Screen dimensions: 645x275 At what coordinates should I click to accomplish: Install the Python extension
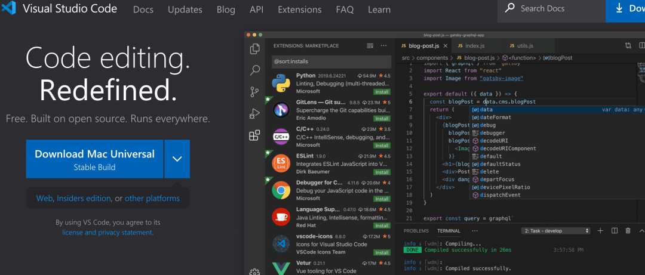(x=382, y=92)
